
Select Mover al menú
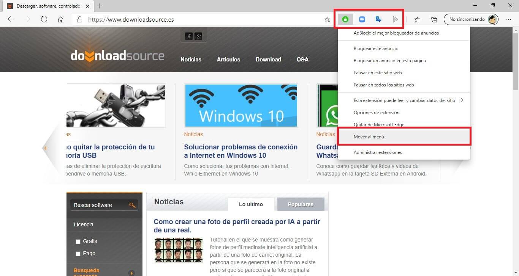tap(404, 137)
